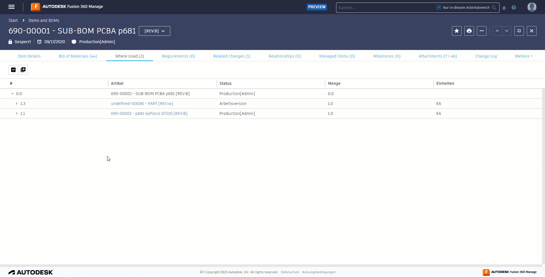545x278 pixels.
Task: Open the Milestones (0) tab
Action: [x=387, y=56]
